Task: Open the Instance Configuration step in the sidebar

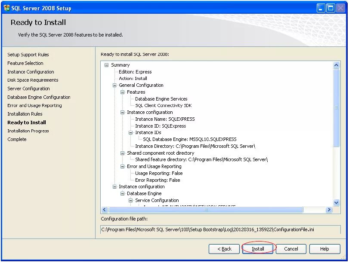Action: (x=31, y=72)
